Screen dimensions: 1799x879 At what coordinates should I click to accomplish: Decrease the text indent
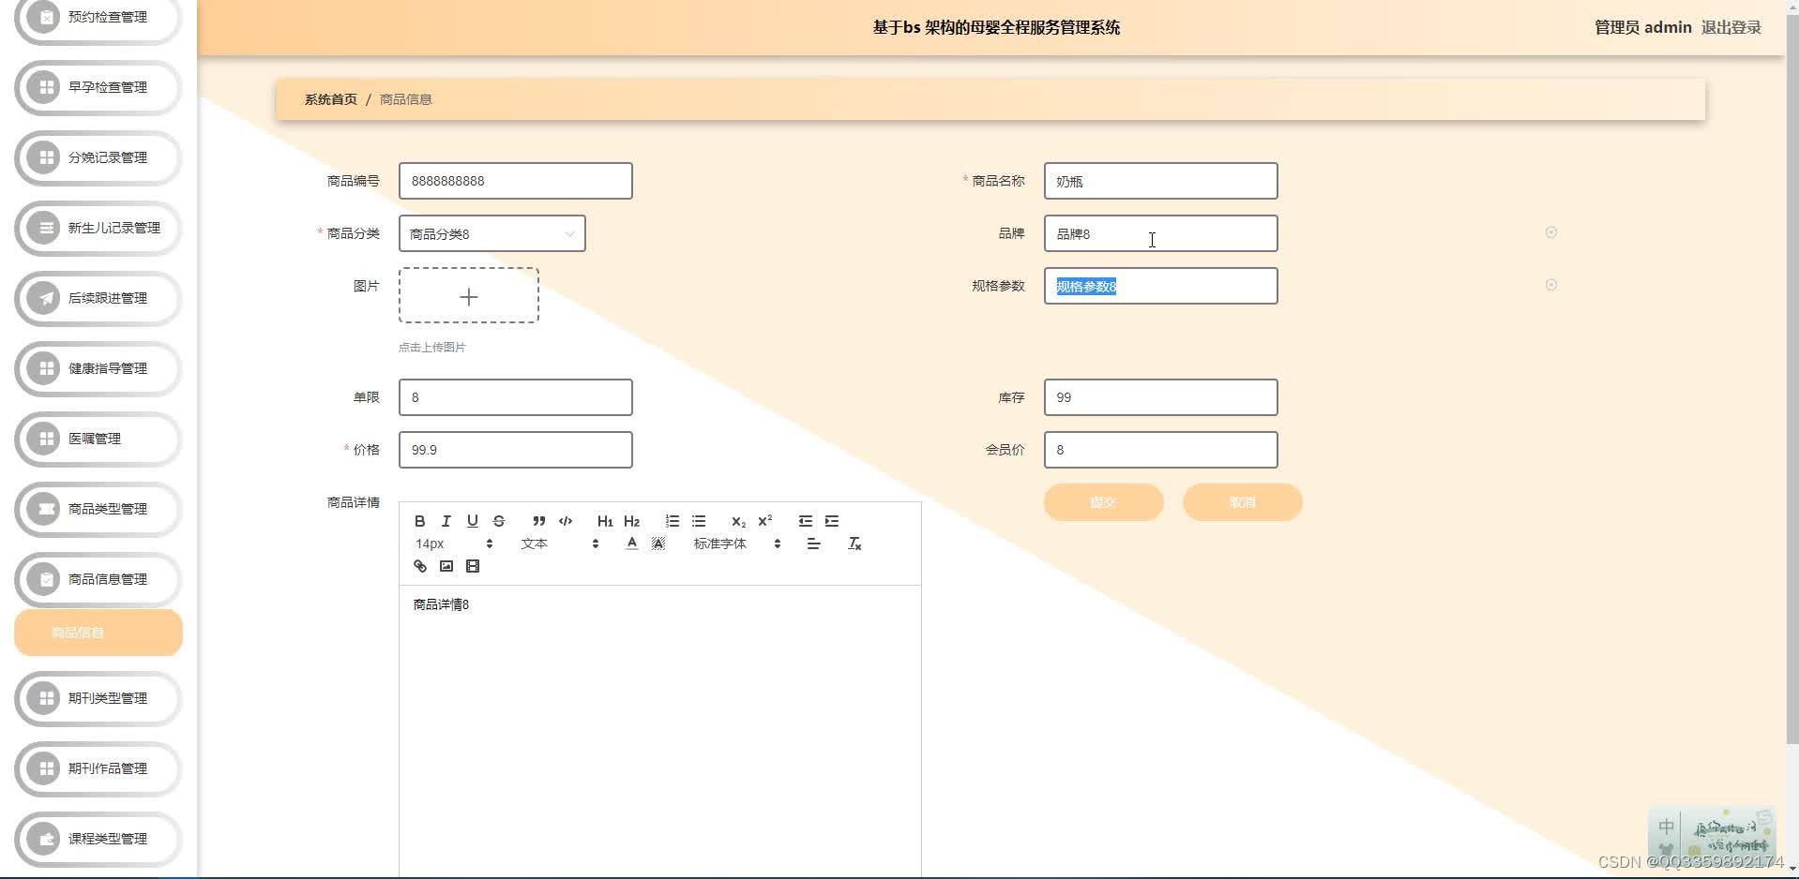806,521
